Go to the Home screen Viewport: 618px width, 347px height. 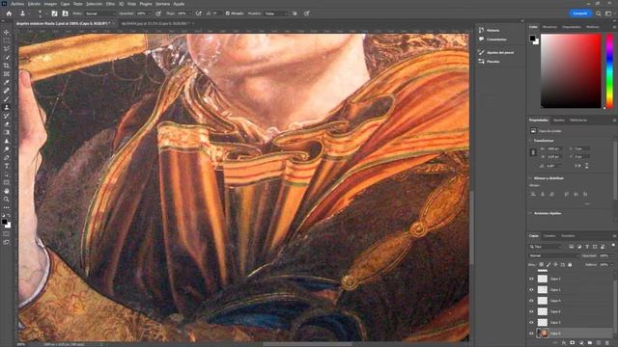point(9,13)
